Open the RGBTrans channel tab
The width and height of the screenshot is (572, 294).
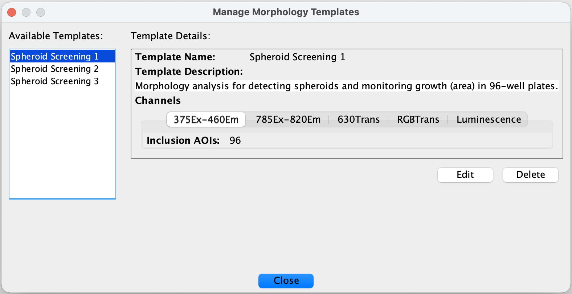[418, 119]
